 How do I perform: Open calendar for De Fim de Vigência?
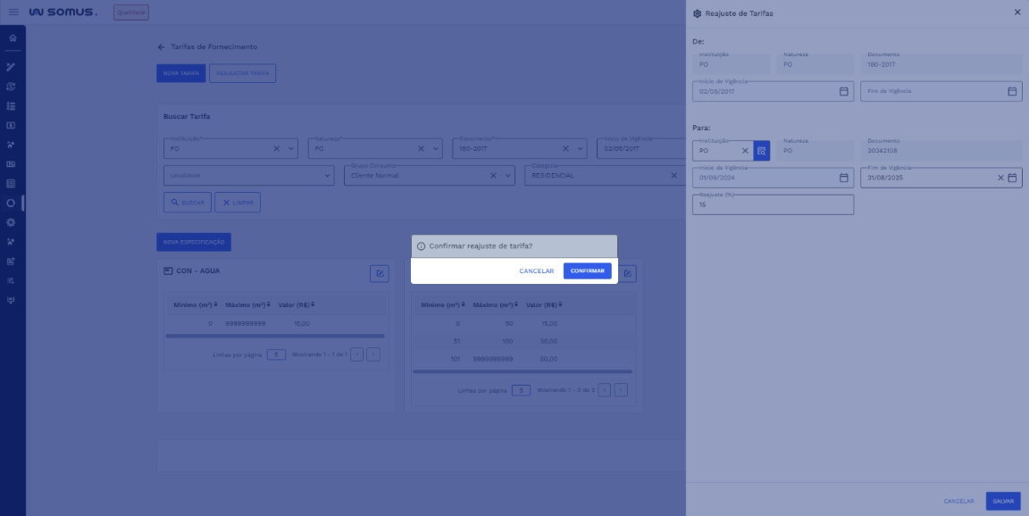1012,91
